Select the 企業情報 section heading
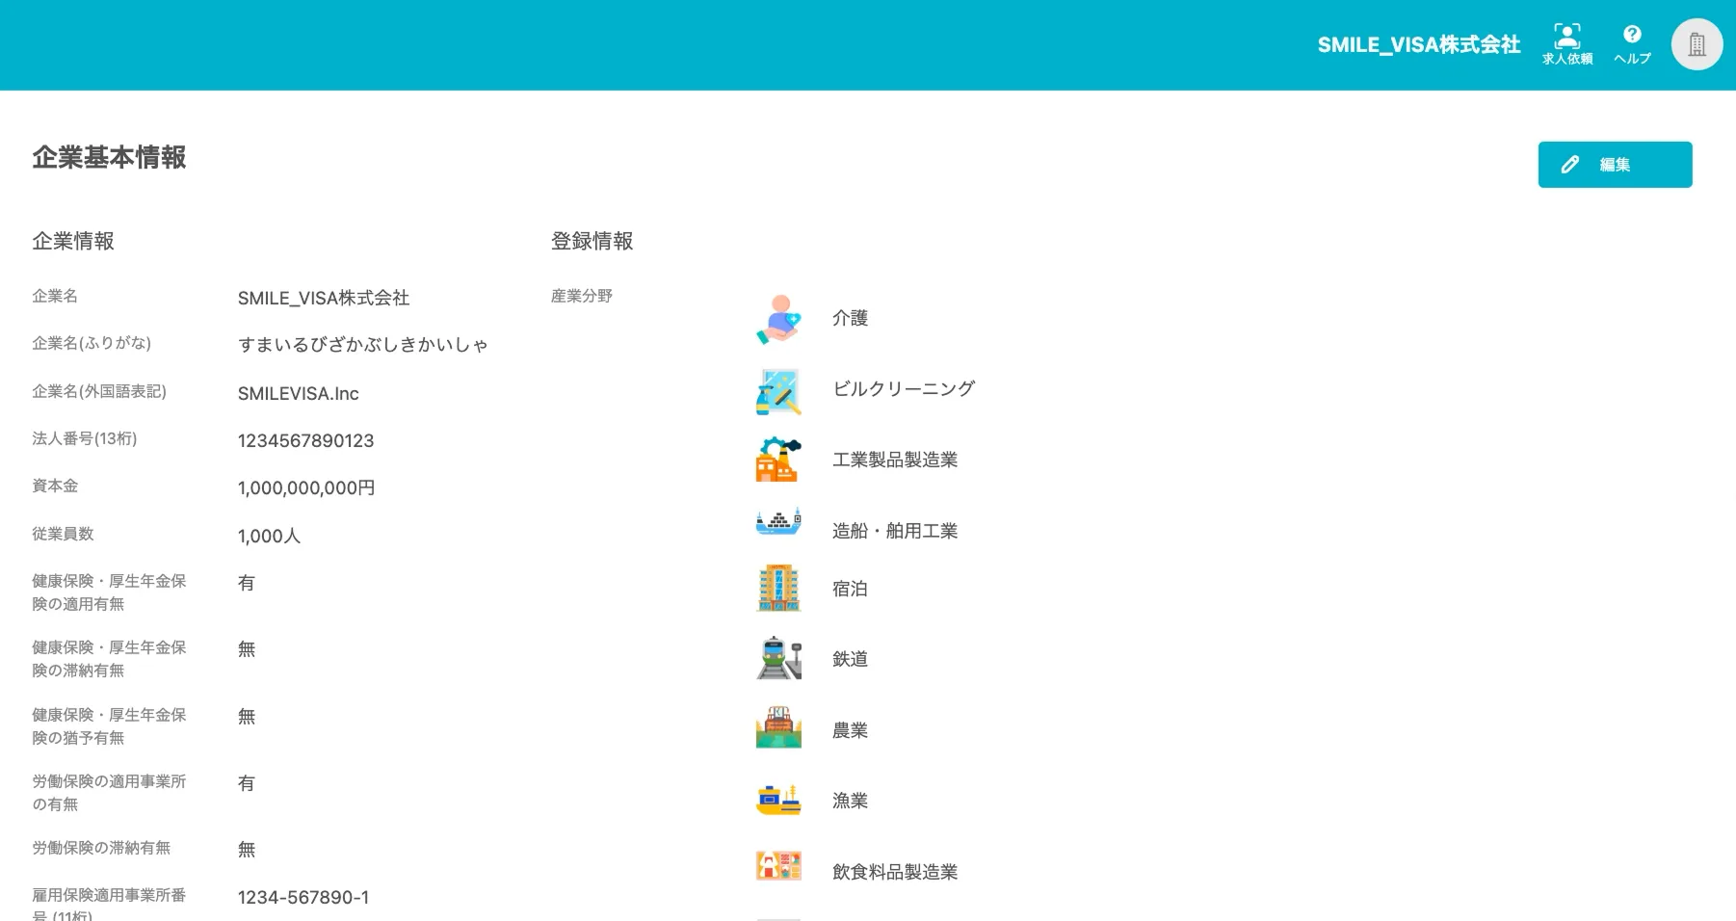1736x921 pixels. tap(74, 241)
